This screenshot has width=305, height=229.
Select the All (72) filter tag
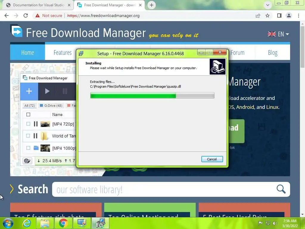click(29, 106)
